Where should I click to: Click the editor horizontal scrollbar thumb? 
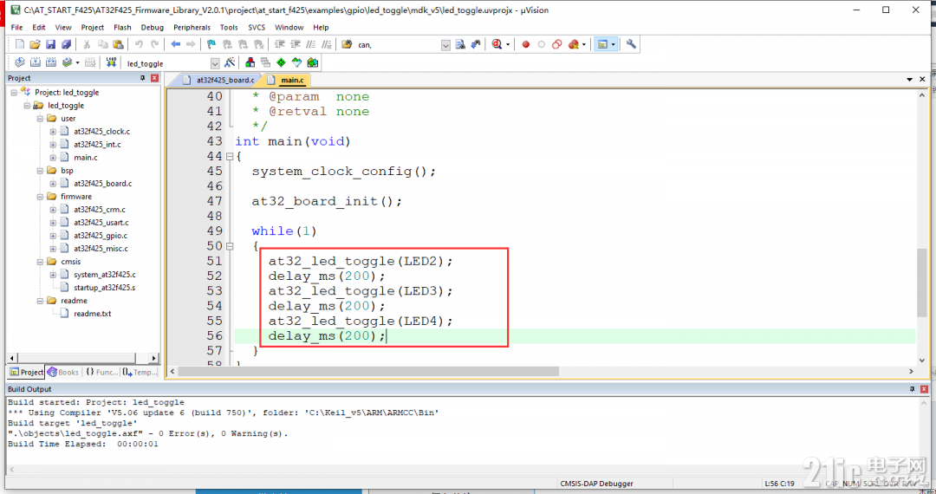coord(367,371)
